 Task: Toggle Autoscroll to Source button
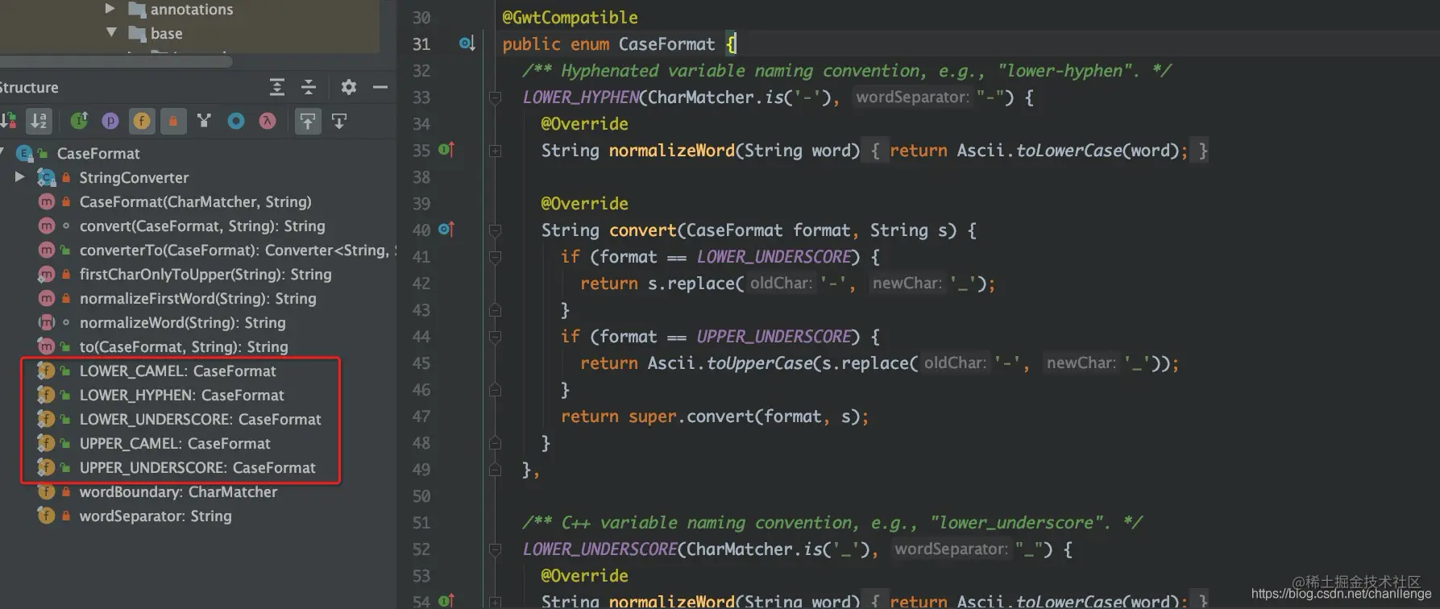[x=308, y=121]
